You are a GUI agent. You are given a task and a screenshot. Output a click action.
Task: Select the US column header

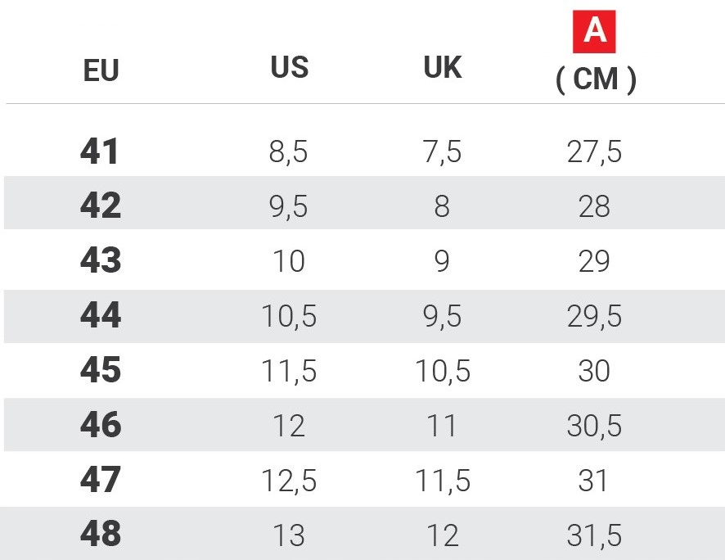pos(289,68)
